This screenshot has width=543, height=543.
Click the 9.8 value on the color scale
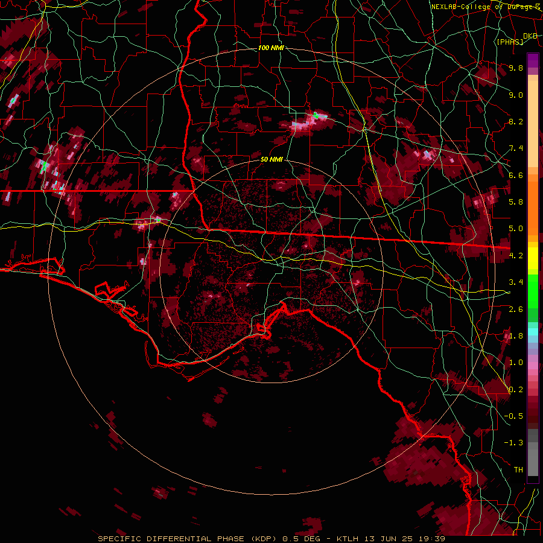tap(516, 68)
